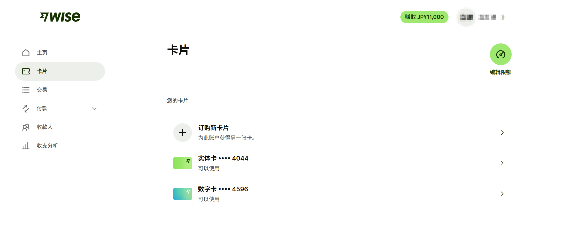Click the 编辑限额 label

(500, 72)
